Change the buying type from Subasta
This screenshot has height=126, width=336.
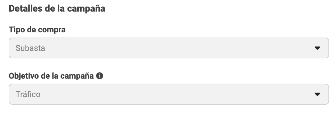tap(169, 48)
